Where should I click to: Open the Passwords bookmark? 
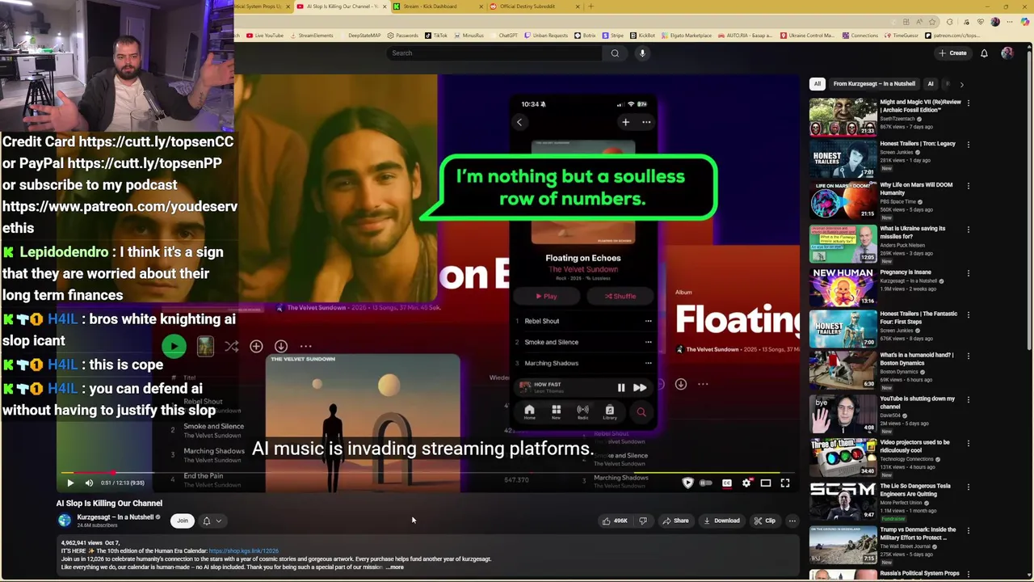pyautogui.click(x=403, y=36)
